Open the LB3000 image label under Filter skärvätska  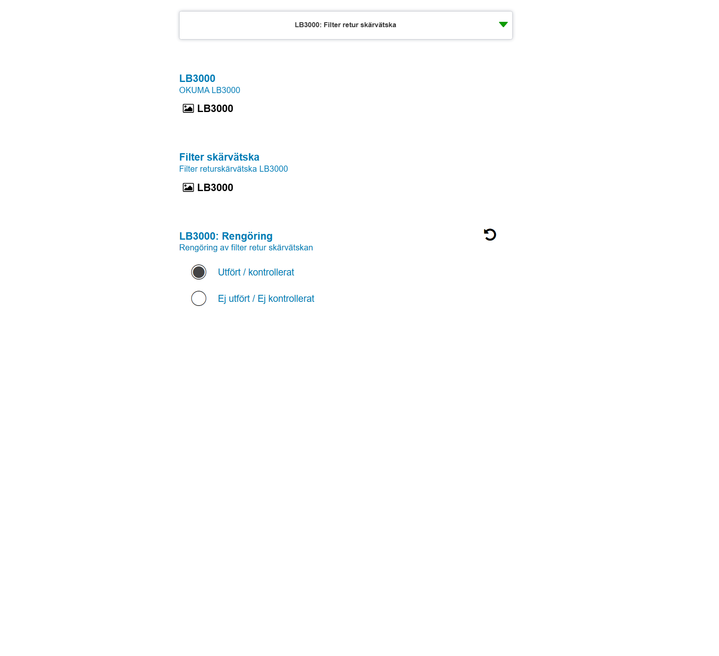click(215, 187)
